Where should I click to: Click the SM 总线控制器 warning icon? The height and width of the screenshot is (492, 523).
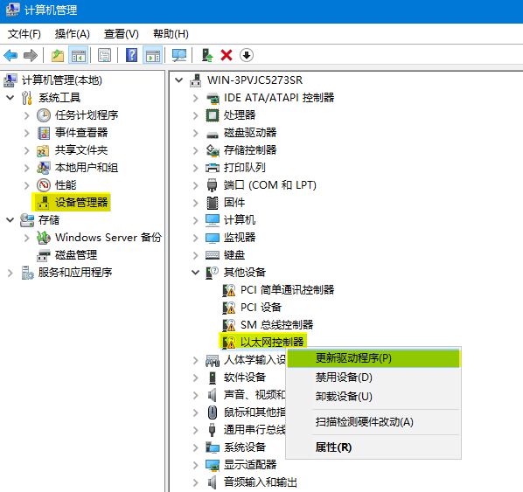pyautogui.click(x=229, y=325)
